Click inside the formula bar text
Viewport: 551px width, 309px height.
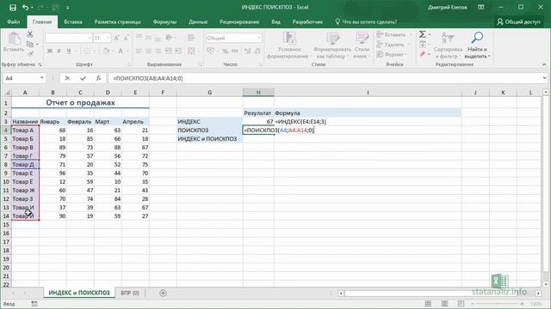(x=147, y=78)
